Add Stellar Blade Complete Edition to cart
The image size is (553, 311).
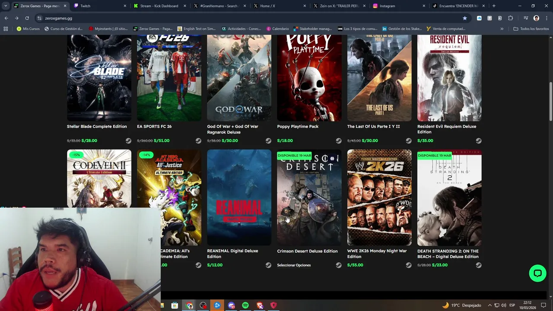pyautogui.click(x=128, y=141)
